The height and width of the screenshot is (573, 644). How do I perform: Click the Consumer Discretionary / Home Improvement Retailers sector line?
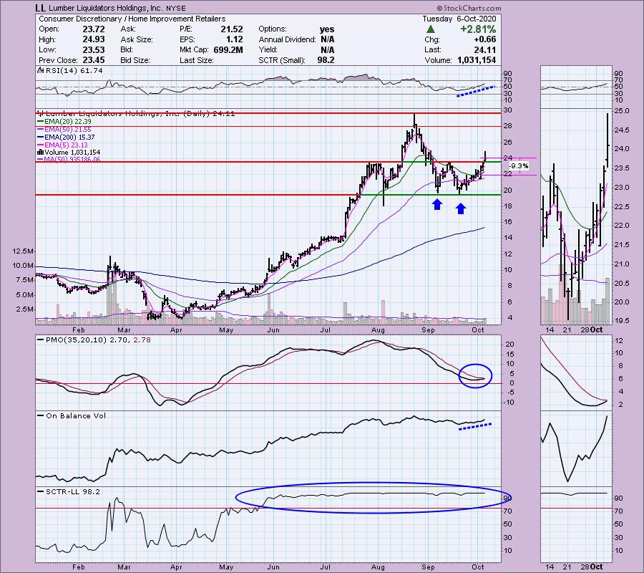coord(132,19)
